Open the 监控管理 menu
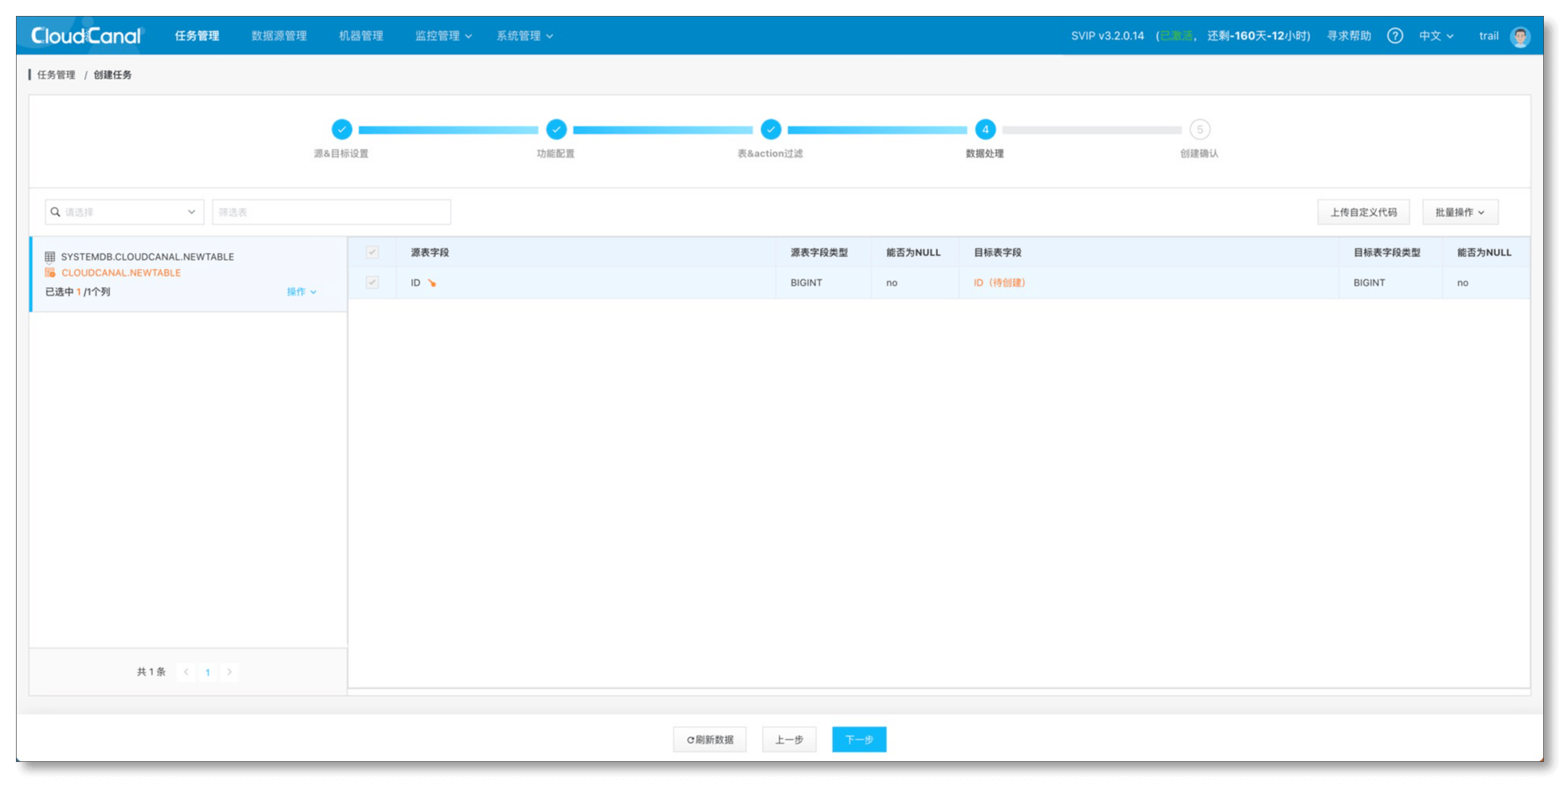The width and height of the screenshot is (1567, 785). (x=443, y=36)
